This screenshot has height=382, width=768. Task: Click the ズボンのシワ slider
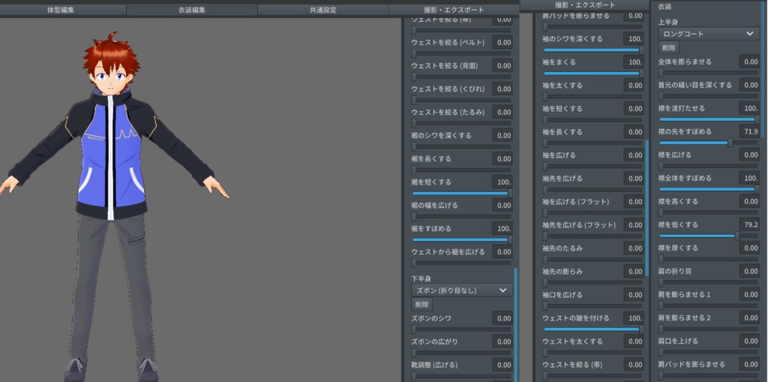461,329
